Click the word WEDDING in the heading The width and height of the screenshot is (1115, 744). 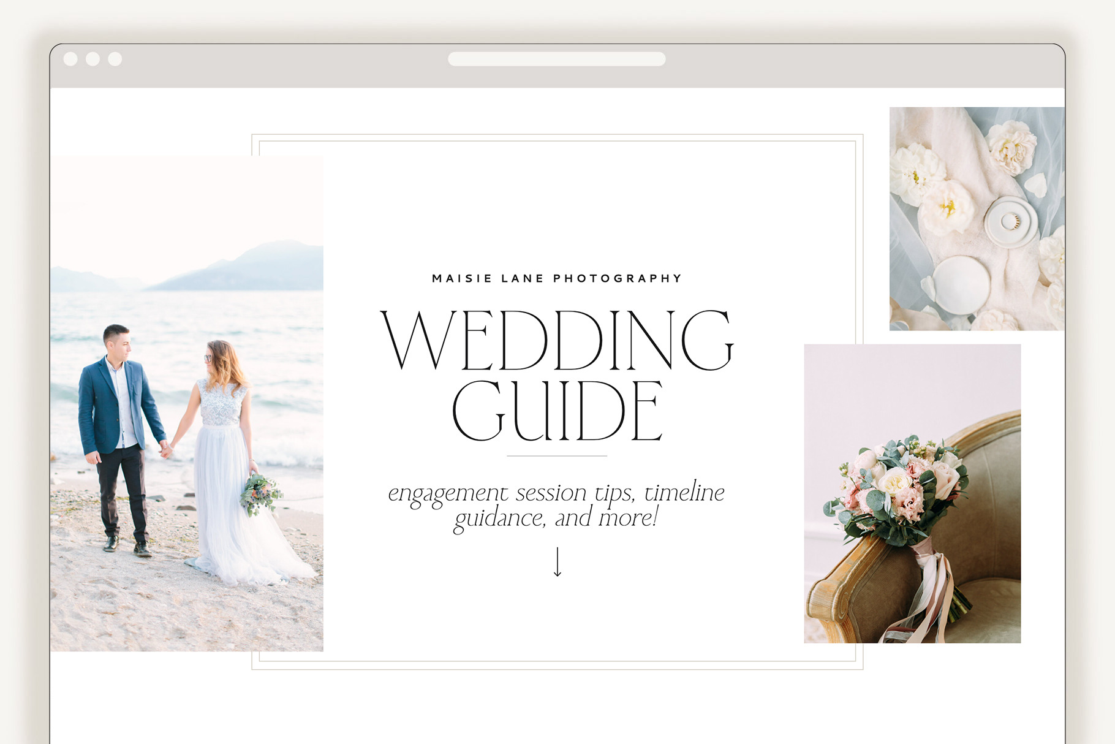point(556,340)
